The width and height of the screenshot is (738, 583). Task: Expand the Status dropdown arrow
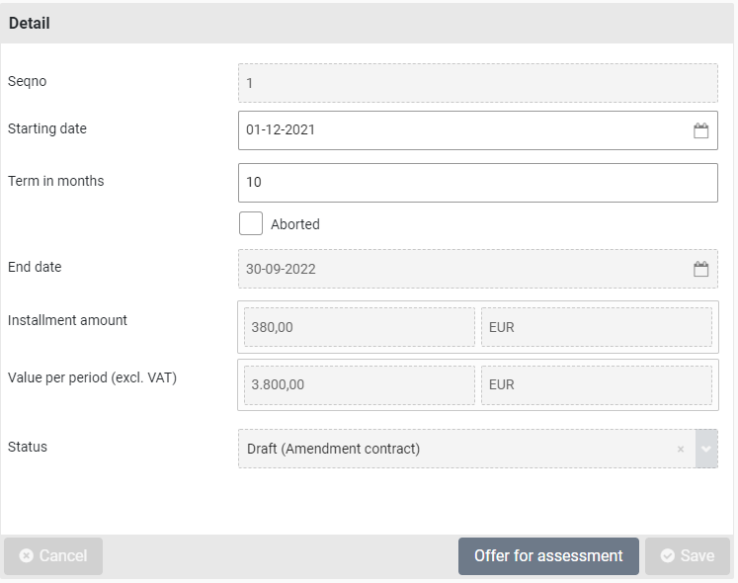click(x=706, y=449)
